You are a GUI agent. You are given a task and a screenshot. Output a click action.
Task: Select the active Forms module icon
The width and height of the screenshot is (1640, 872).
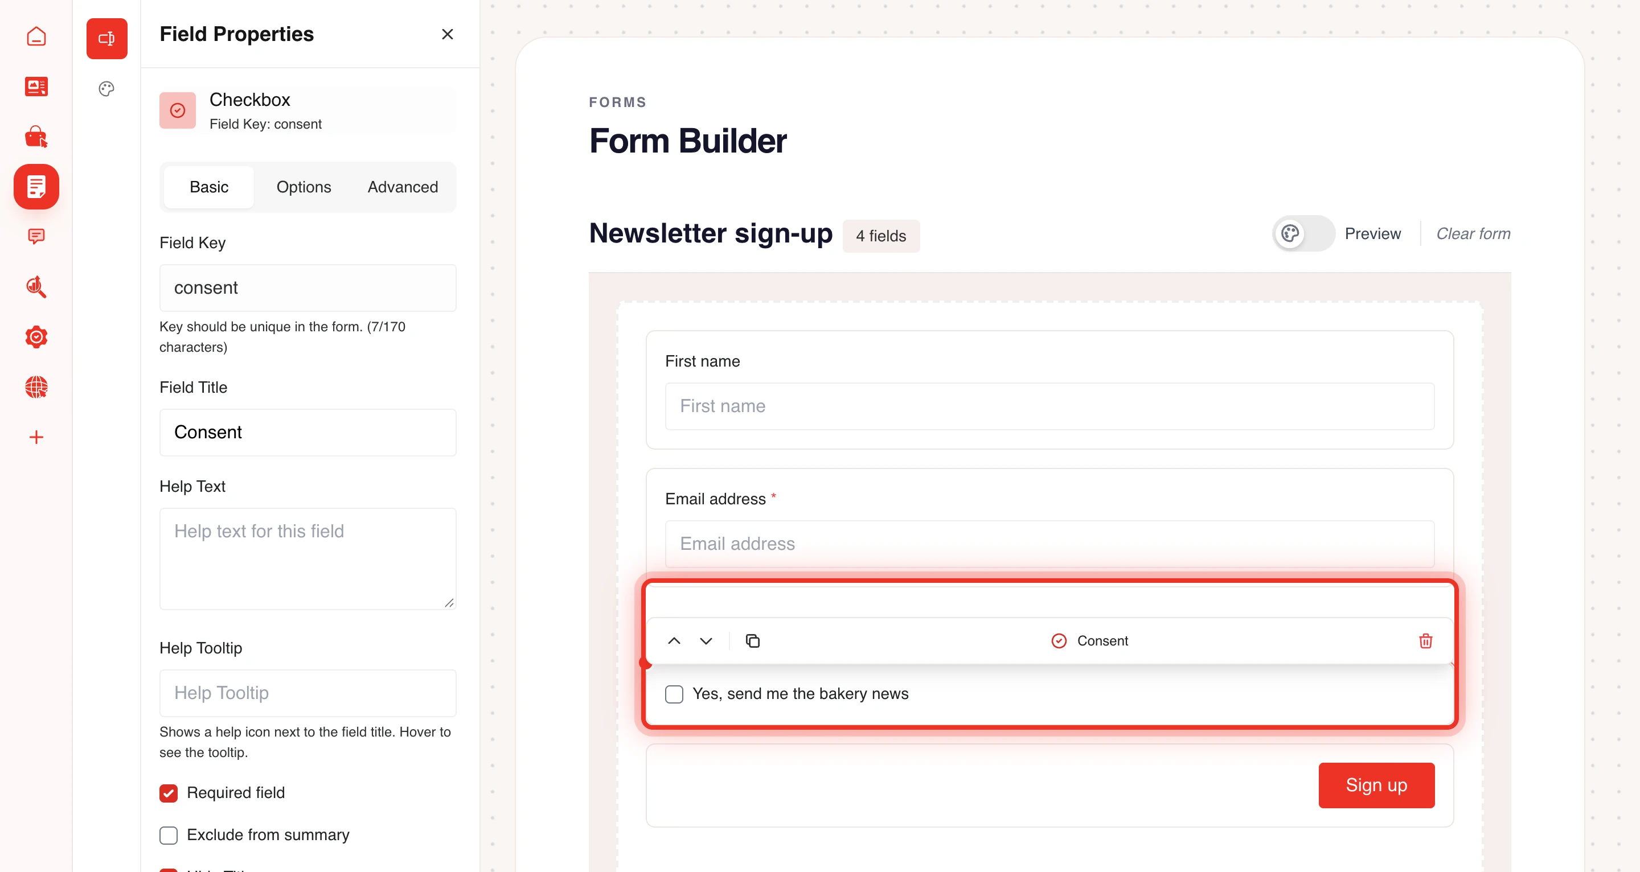point(36,187)
